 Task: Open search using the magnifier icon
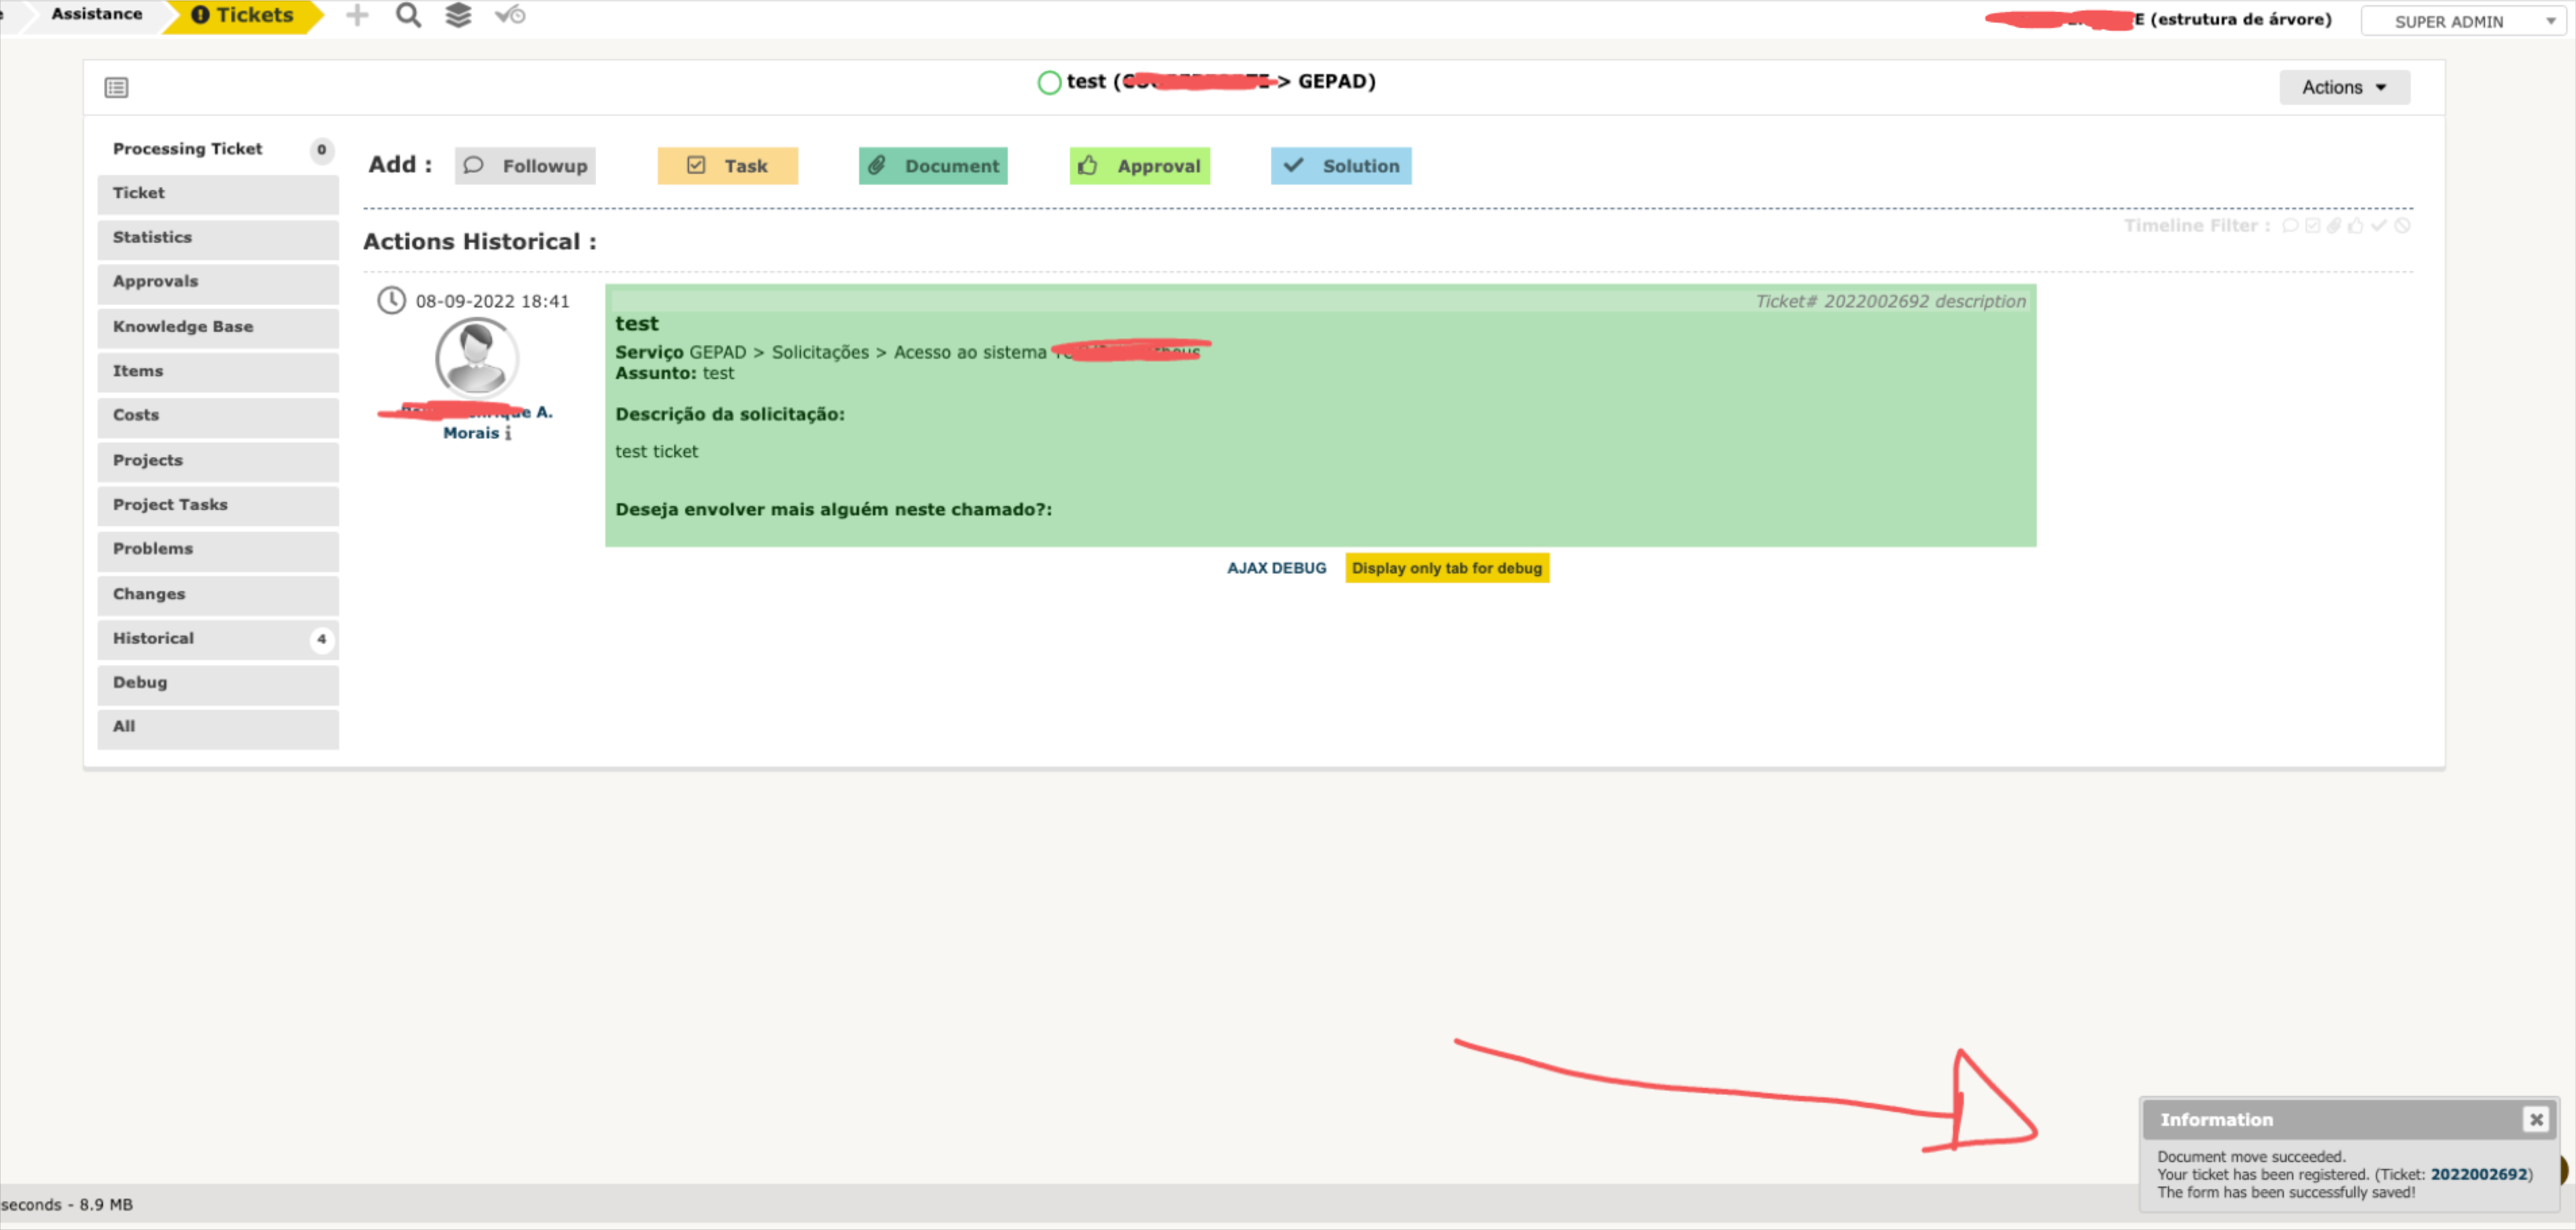coord(408,15)
